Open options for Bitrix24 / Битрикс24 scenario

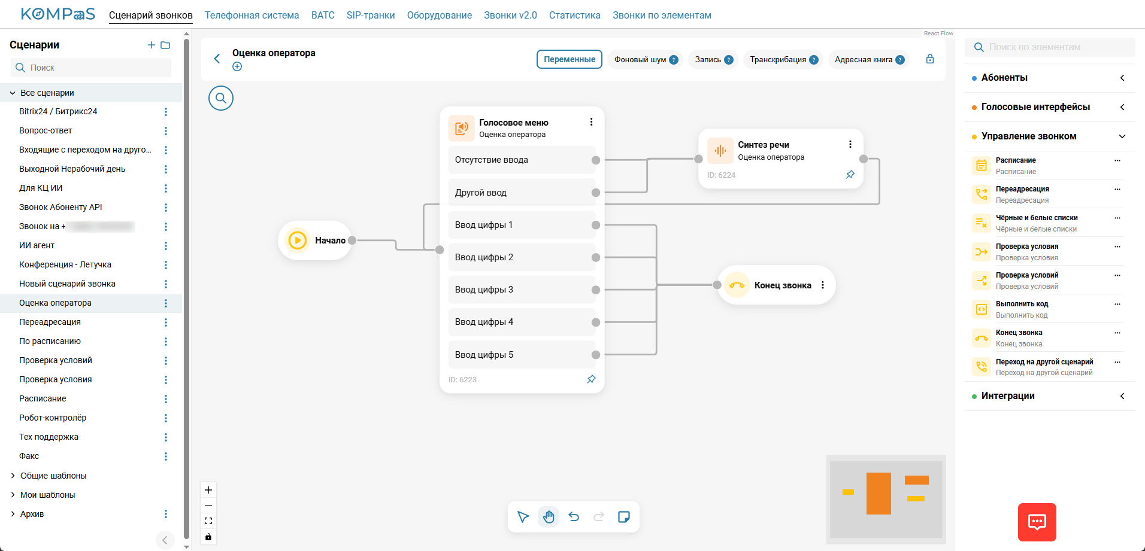pyautogui.click(x=166, y=112)
